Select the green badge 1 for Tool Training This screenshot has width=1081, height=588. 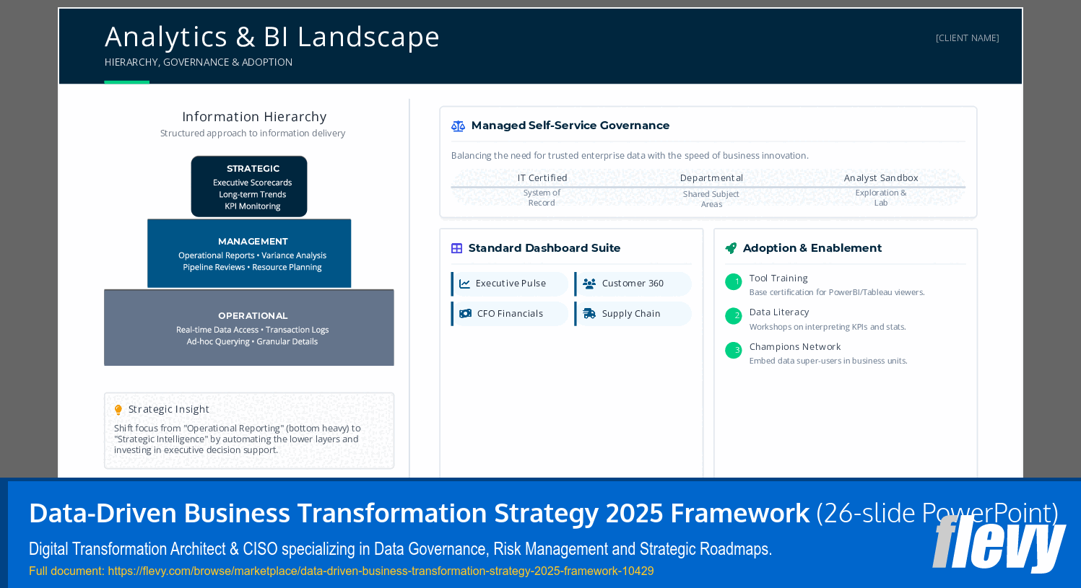733,282
